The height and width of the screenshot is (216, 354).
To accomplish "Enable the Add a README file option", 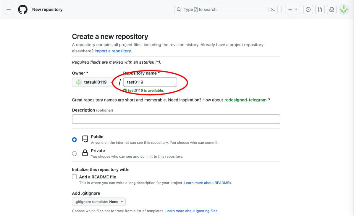I will coord(74,177).
